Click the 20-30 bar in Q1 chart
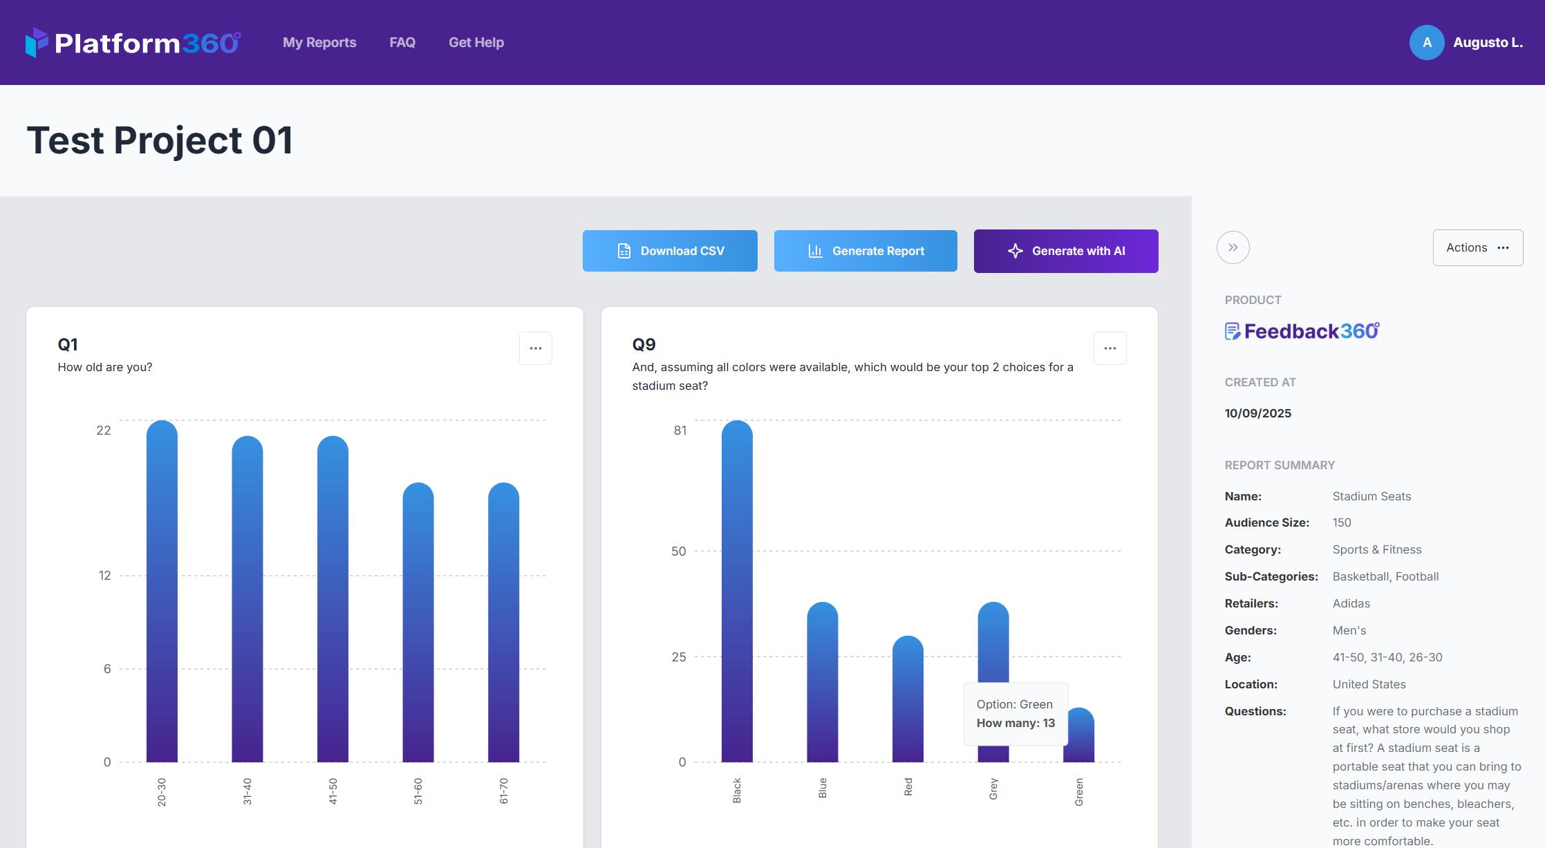Viewport: 1545px width, 848px height. [x=162, y=591]
